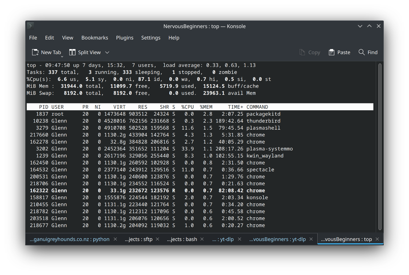Close the ganuigreyhounds.co.nz python tab
Image resolution: width=409 pixels, height=275 pixels.
pyautogui.click(x=115, y=239)
